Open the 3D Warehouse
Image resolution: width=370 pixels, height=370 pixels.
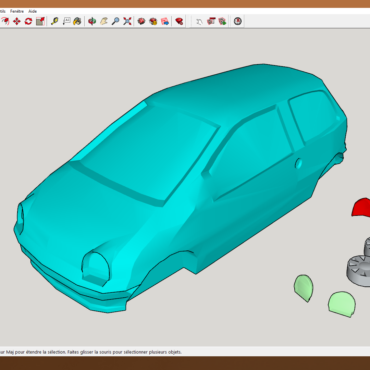[141, 22]
